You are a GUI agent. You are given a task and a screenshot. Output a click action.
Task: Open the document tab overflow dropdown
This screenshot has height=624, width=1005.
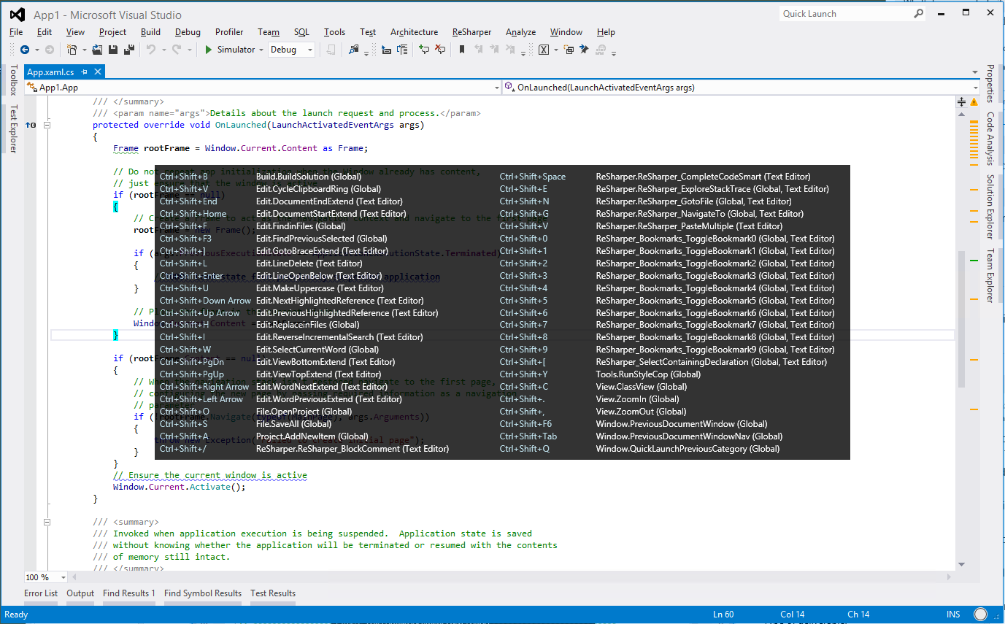click(x=977, y=72)
